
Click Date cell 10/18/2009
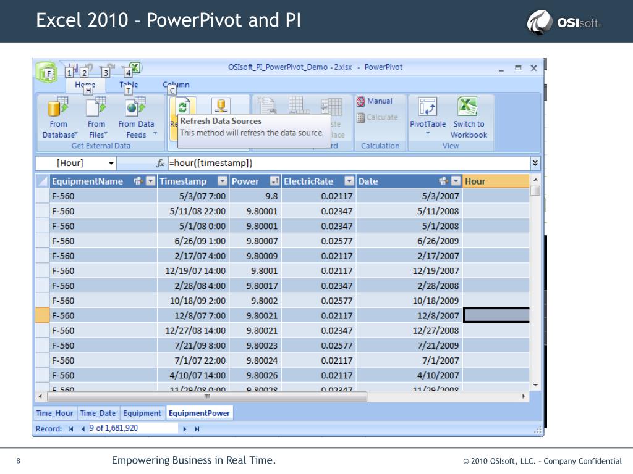[x=409, y=301]
